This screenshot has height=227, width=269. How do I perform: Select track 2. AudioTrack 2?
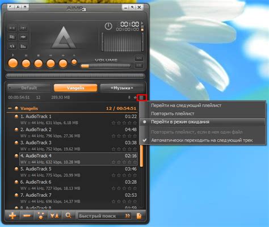pyautogui.click(x=75, y=132)
